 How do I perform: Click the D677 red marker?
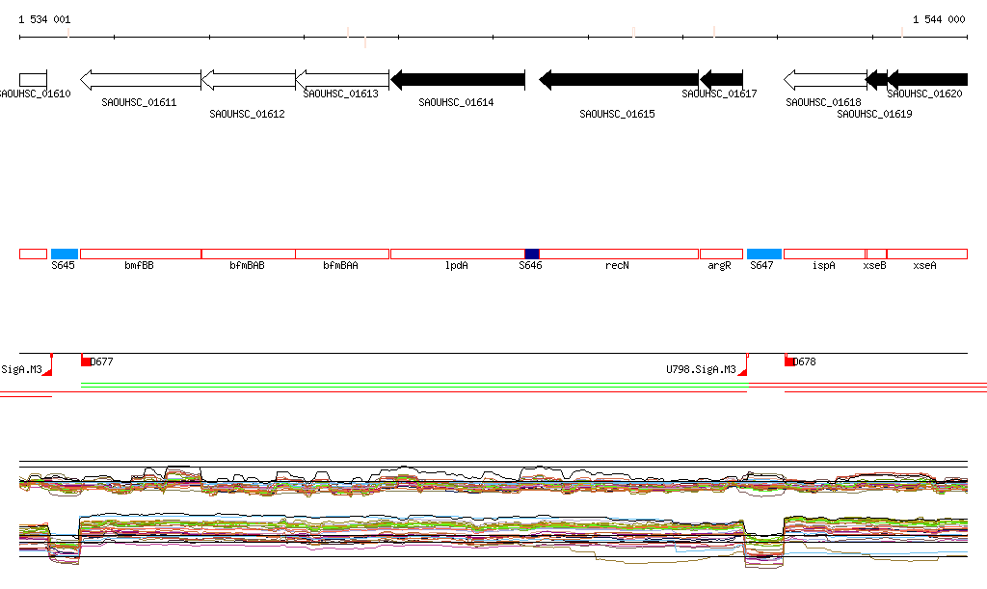[x=86, y=361]
